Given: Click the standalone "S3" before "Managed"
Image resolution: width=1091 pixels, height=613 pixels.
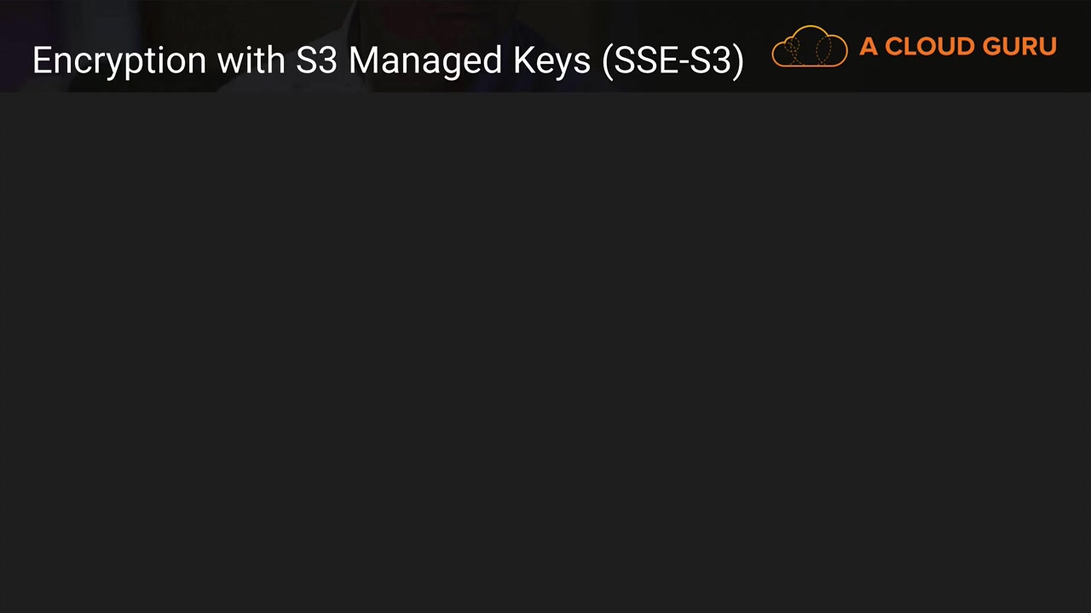Looking at the screenshot, I should (316, 60).
